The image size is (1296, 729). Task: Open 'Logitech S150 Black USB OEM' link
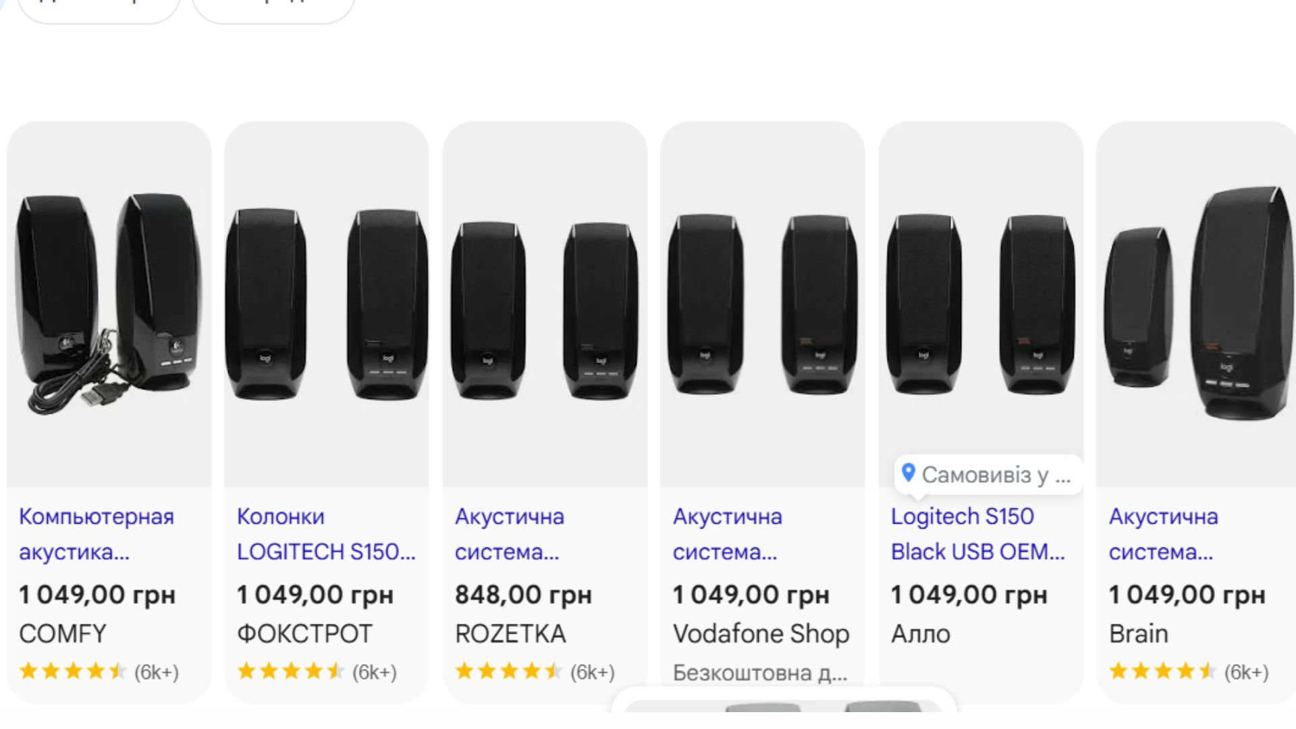coord(977,534)
